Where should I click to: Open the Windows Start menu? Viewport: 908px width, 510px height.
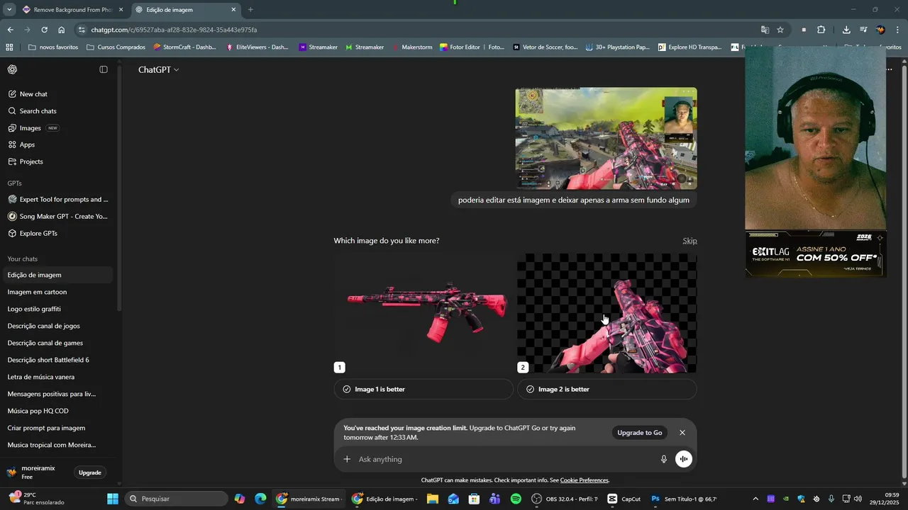tap(113, 499)
